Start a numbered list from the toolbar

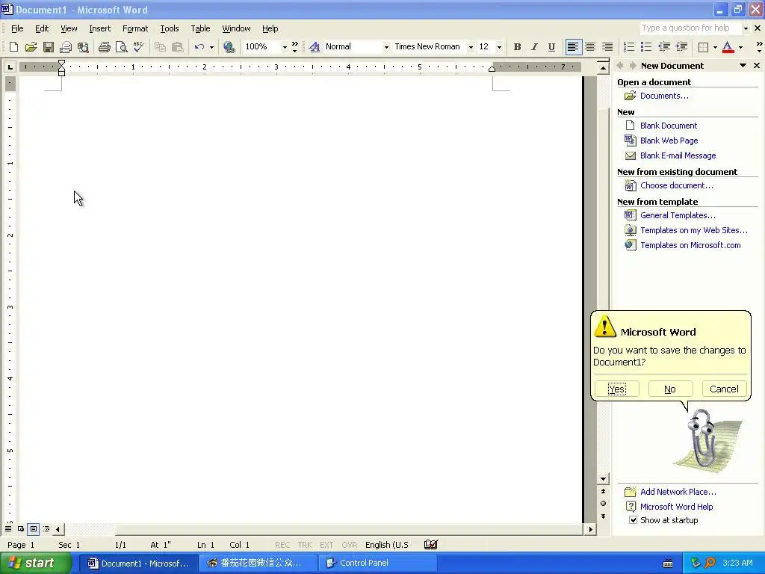point(629,47)
